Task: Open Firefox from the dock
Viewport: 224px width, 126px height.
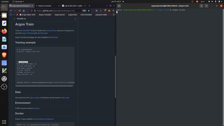Action: pos(4,31)
